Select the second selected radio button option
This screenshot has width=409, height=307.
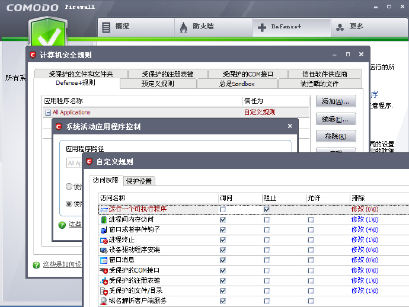[69, 203]
